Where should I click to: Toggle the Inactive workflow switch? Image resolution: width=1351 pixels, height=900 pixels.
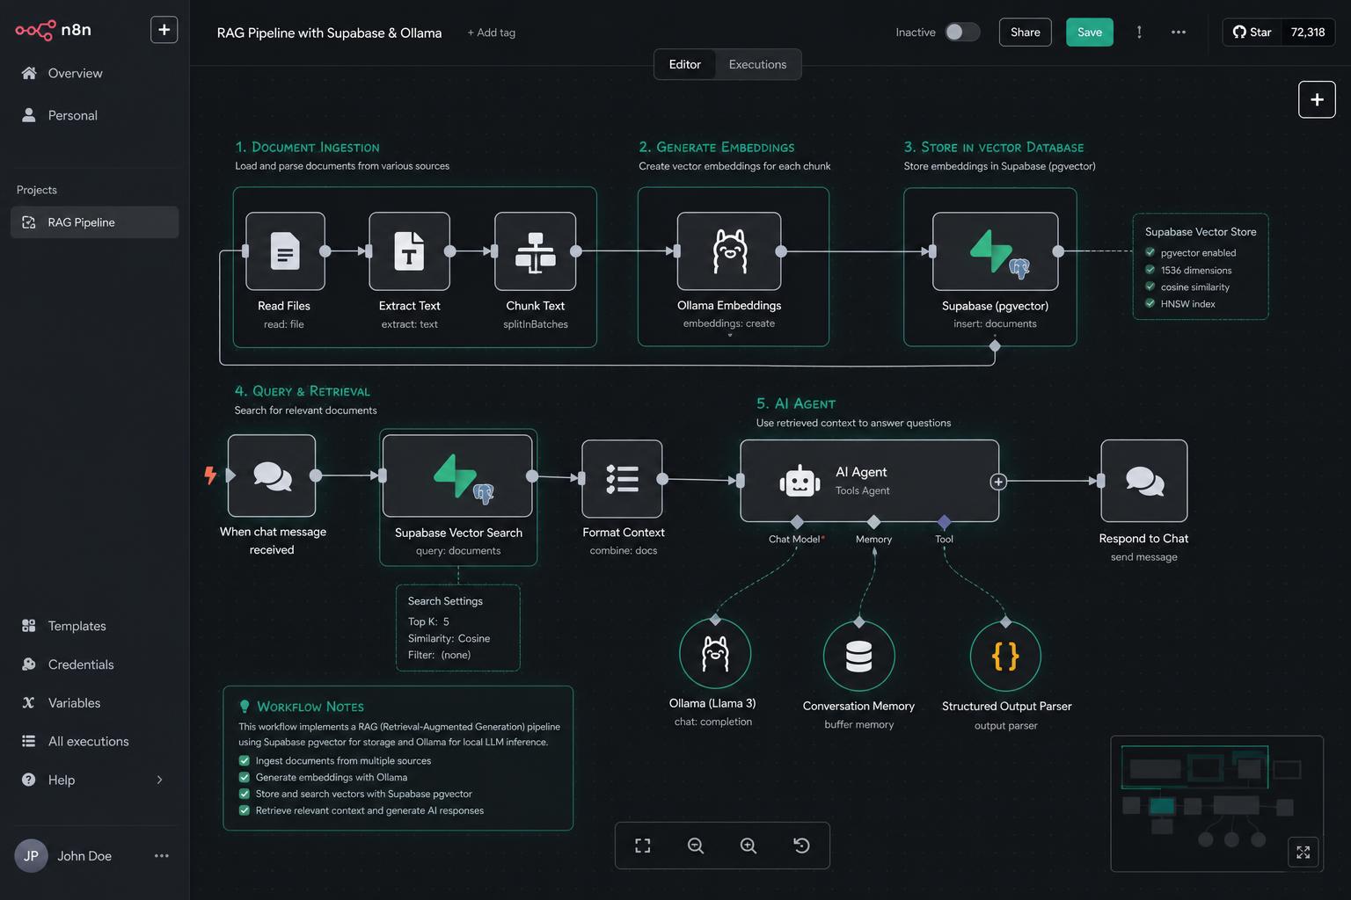pos(962,33)
